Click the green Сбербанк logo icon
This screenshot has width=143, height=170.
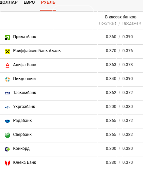pyautogui.click(x=7, y=135)
